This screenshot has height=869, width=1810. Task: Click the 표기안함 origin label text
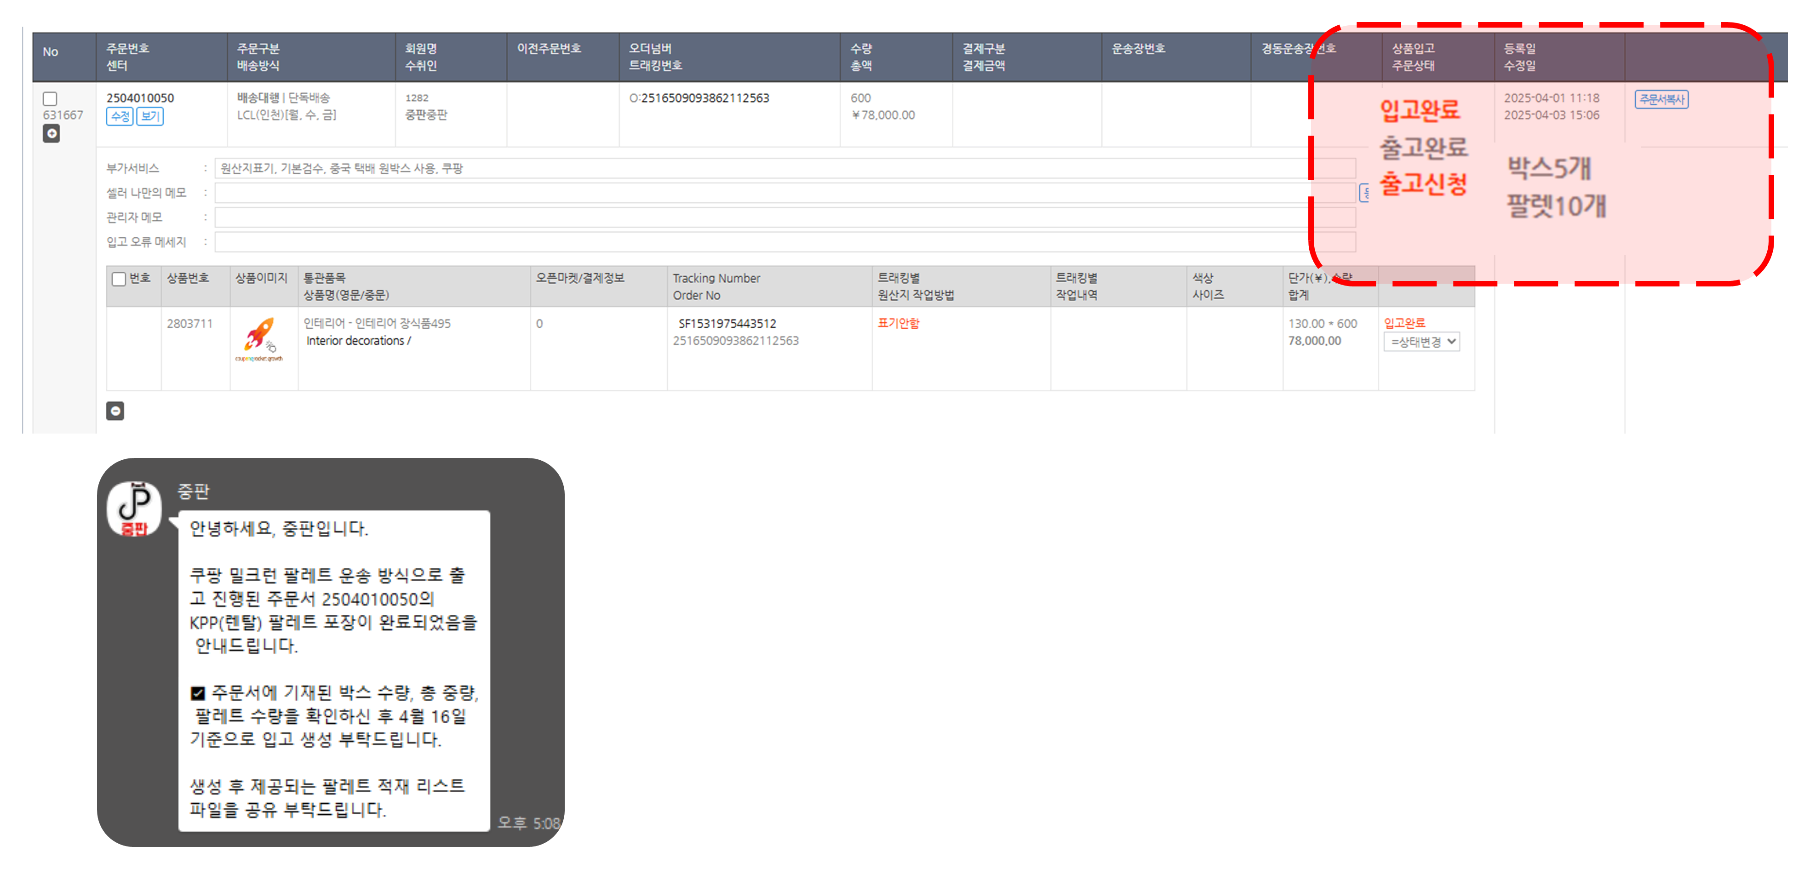coord(898,323)
